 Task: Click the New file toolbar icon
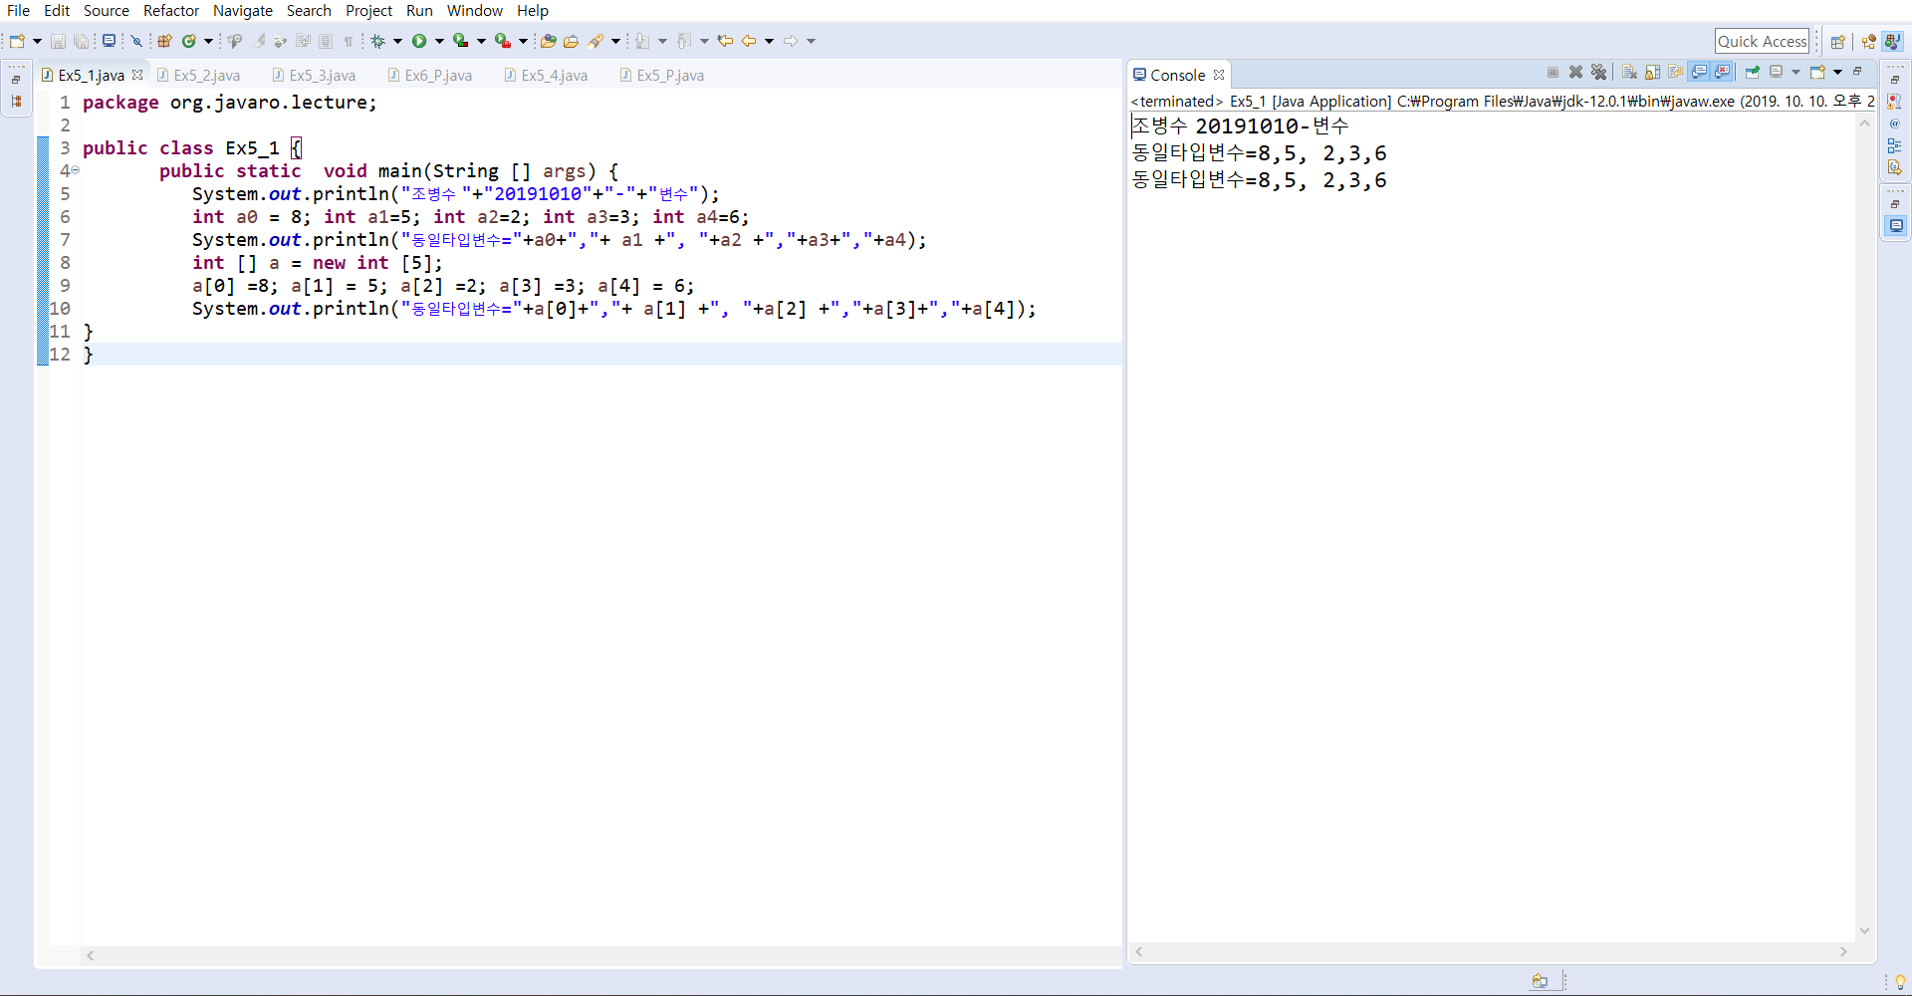(x=17, y=41)
